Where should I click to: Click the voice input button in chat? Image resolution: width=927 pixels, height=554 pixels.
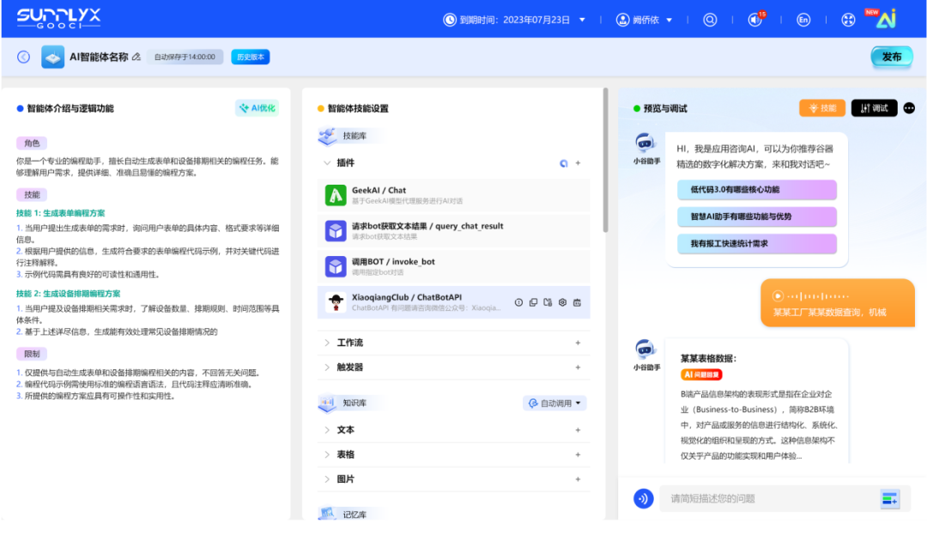(643, 498)
